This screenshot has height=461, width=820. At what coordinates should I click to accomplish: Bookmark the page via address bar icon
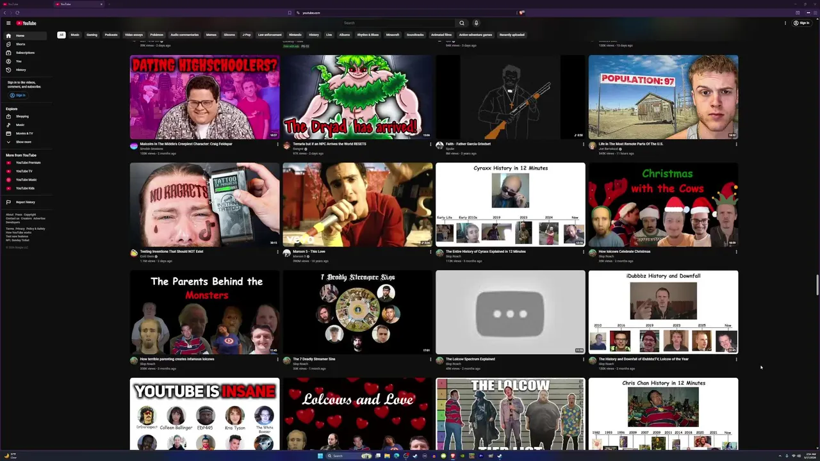[290, 13]
